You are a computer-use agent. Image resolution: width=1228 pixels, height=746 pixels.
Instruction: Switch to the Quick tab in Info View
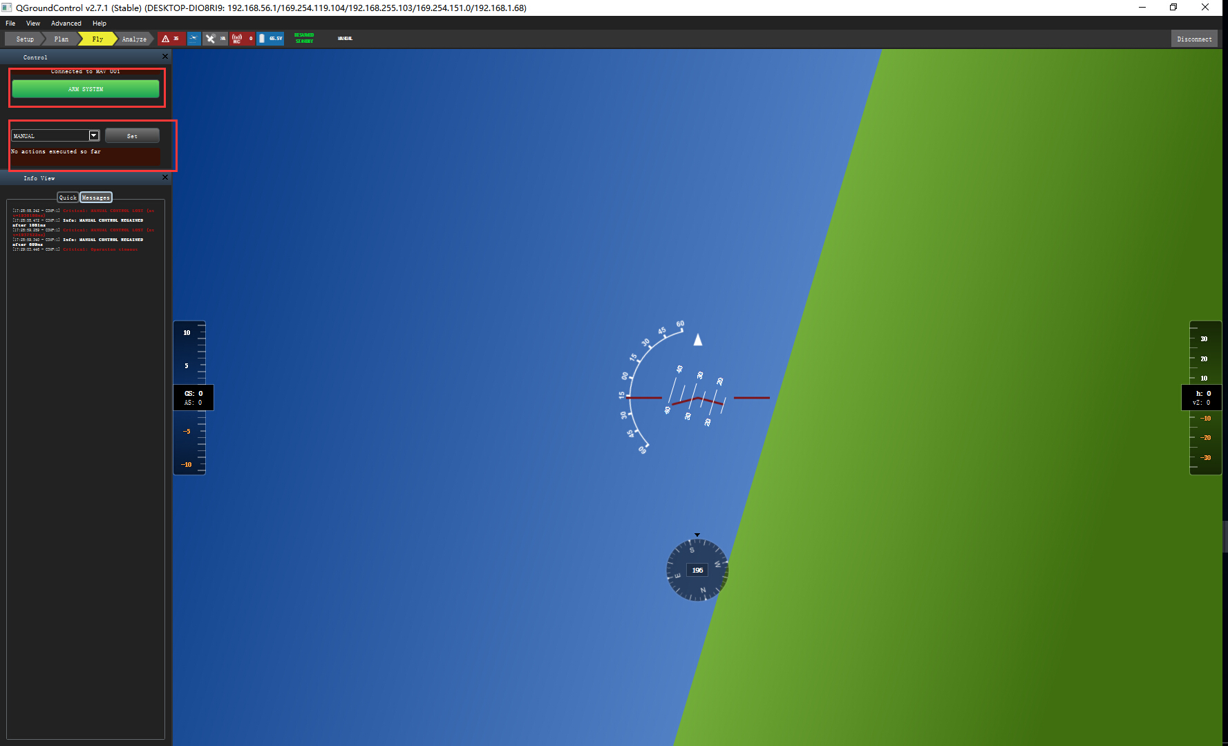[68, 198]
